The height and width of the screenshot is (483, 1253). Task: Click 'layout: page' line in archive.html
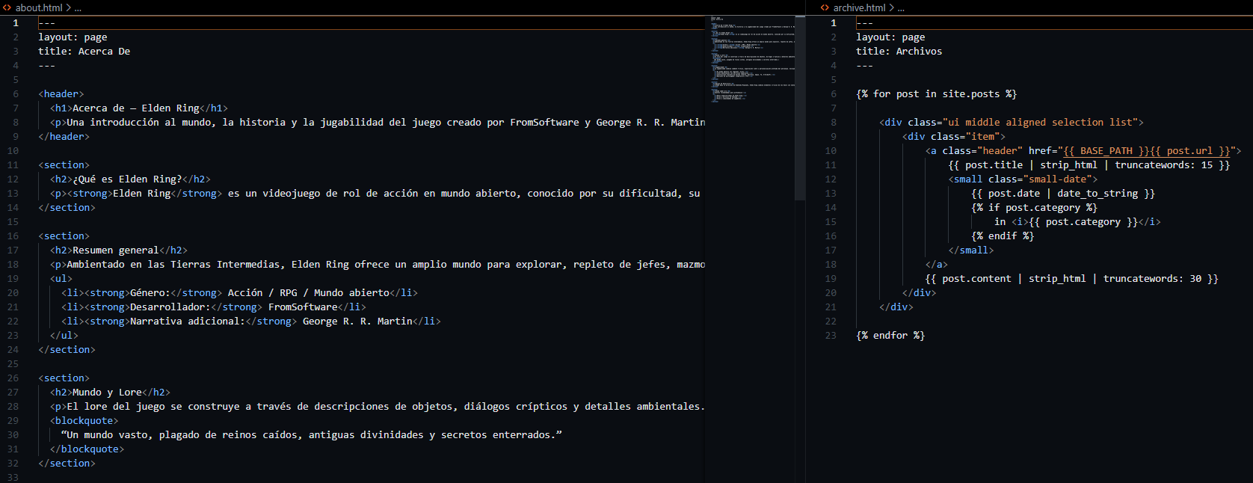[890, 37]
